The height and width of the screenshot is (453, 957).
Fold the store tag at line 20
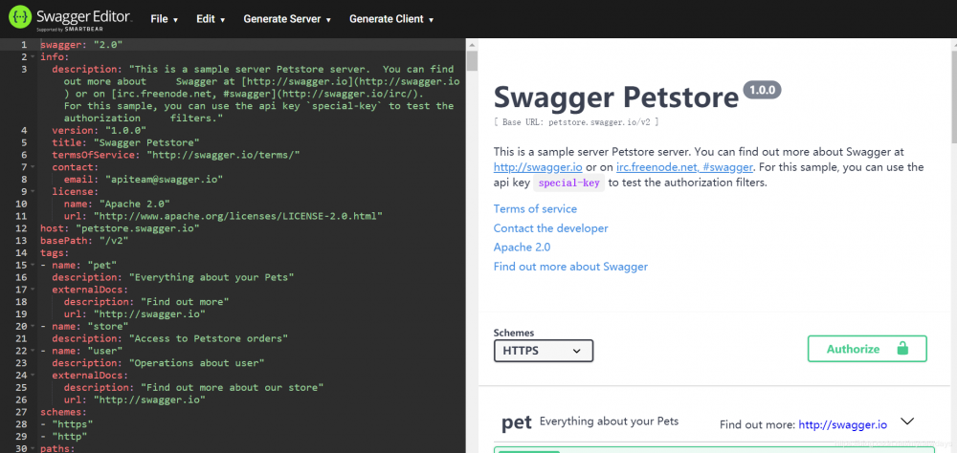[x=35, y=326]
